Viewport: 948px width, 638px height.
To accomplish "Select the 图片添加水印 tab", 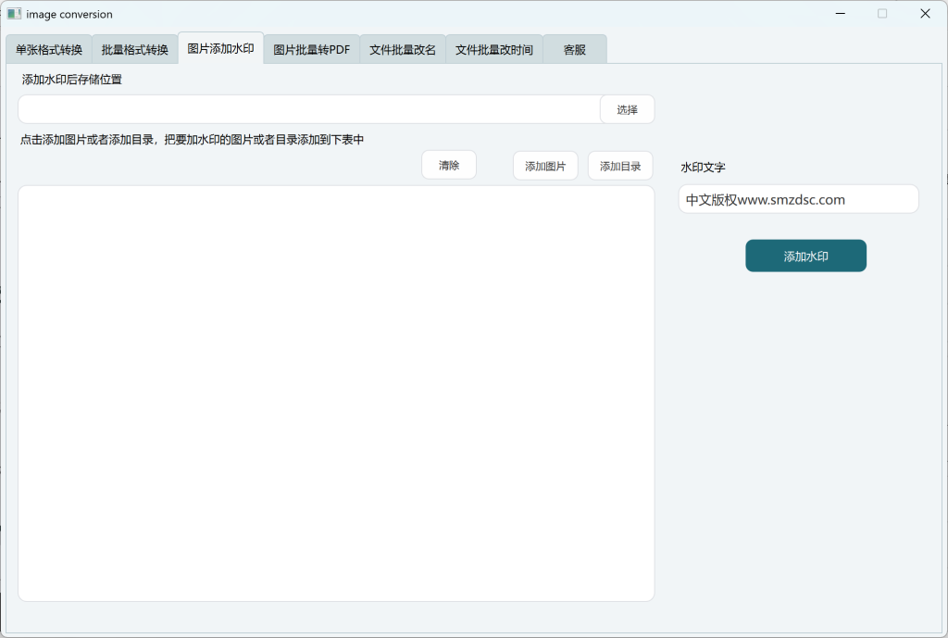I will (220, 48).
